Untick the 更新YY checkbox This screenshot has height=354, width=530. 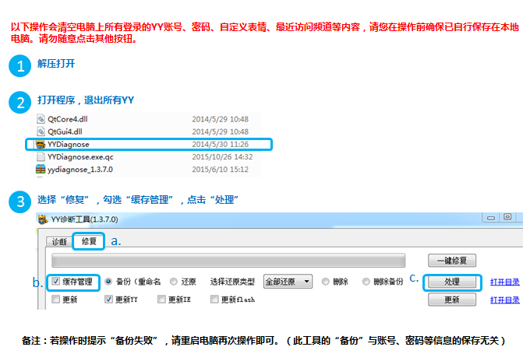click(108, 299)
